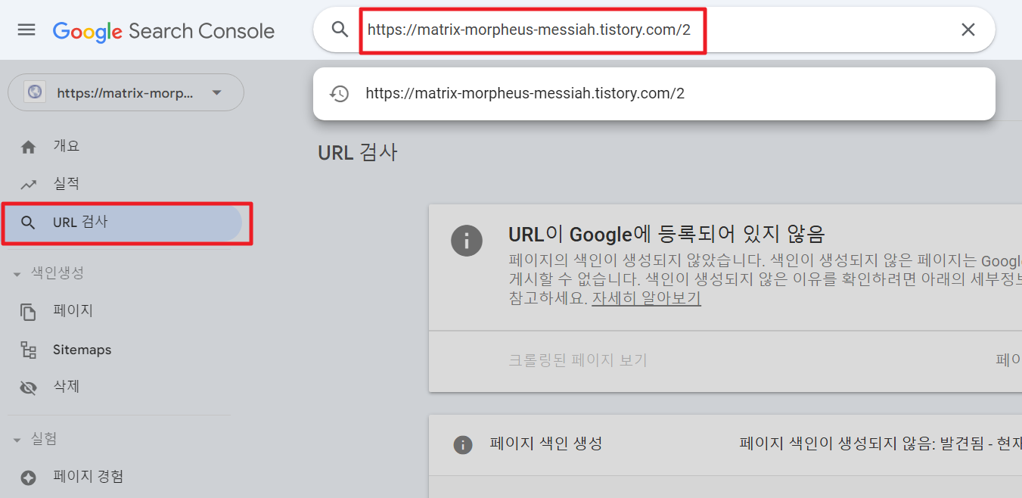Click the trend line icon beside 실적
The height and width of the screenshot is (498, 1022).
(x=28, y=184)
